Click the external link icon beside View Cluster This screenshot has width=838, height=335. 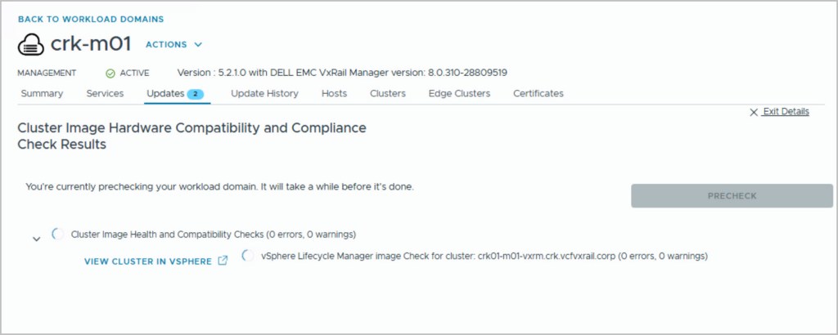tap(222, 261)
